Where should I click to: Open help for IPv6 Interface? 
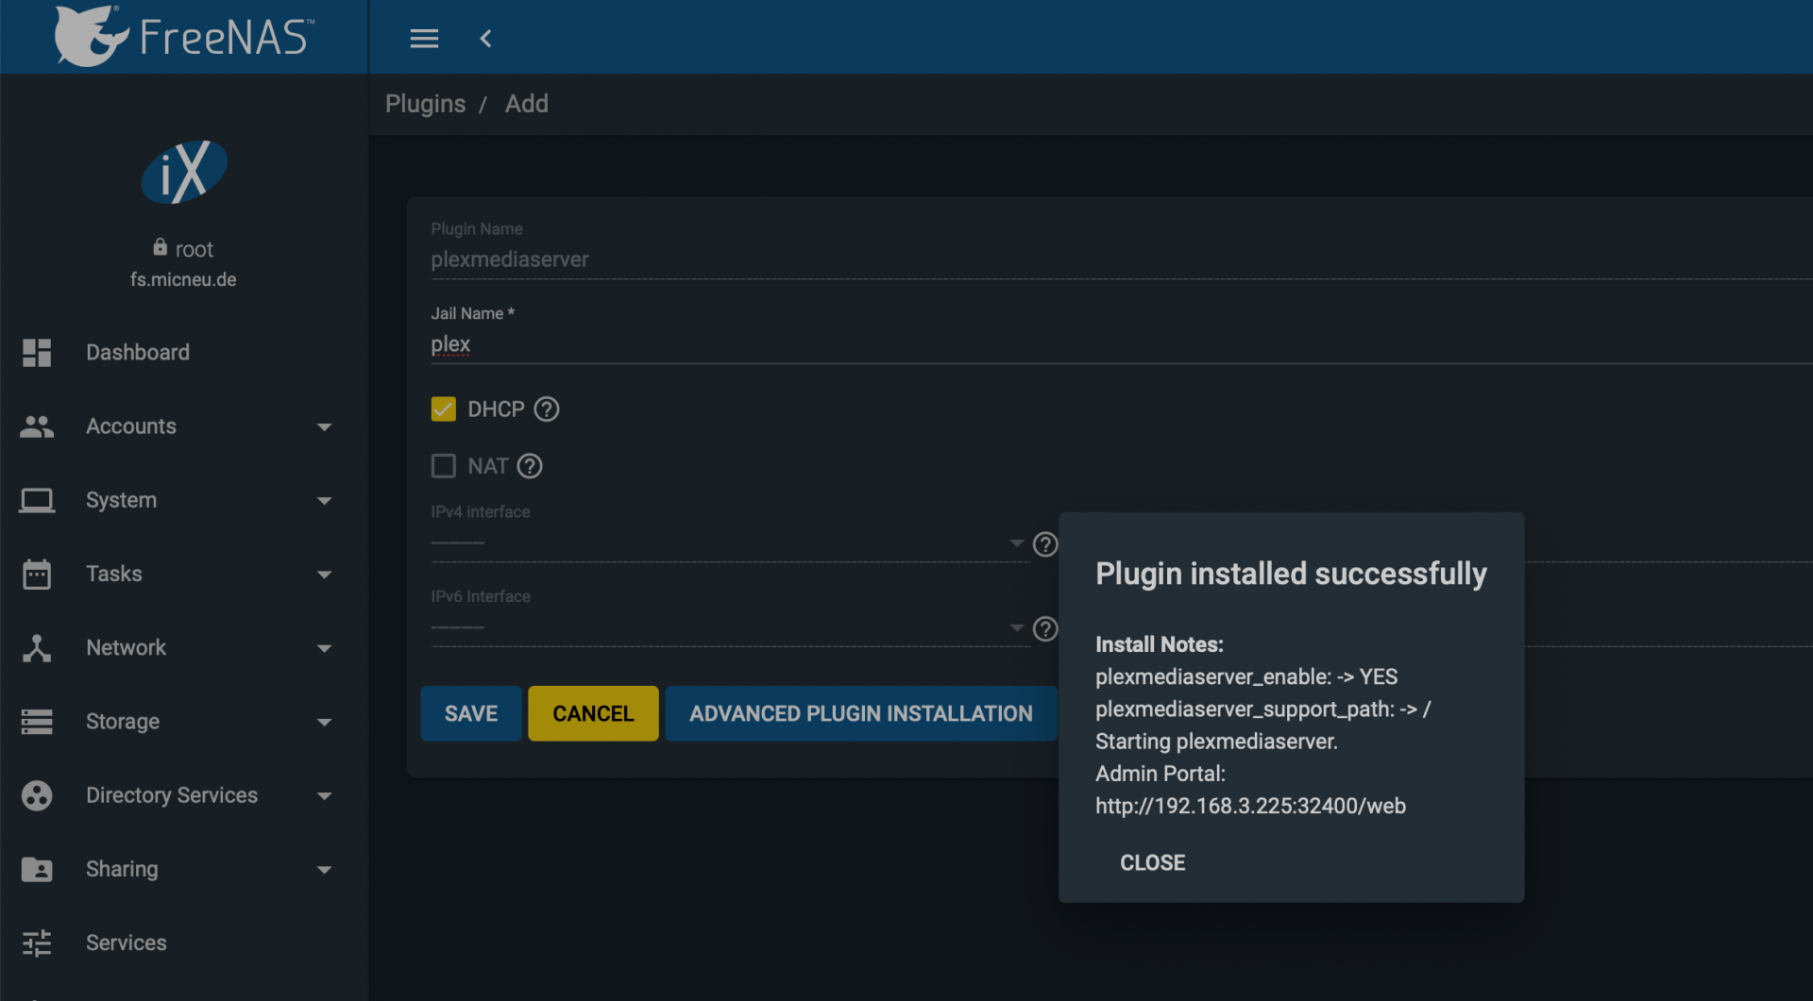pos(1045,629)
